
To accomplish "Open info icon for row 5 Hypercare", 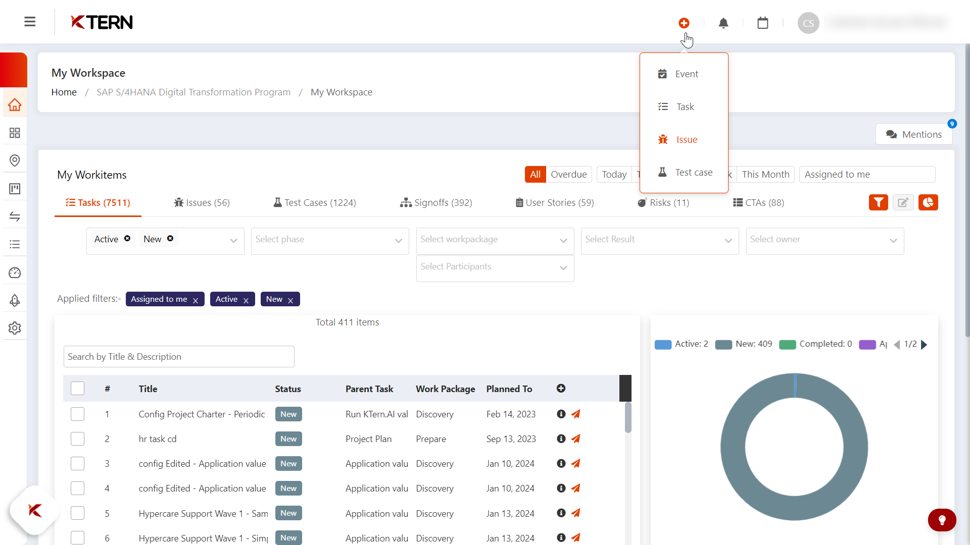I will pyautogui.click(x=561, y=513).
